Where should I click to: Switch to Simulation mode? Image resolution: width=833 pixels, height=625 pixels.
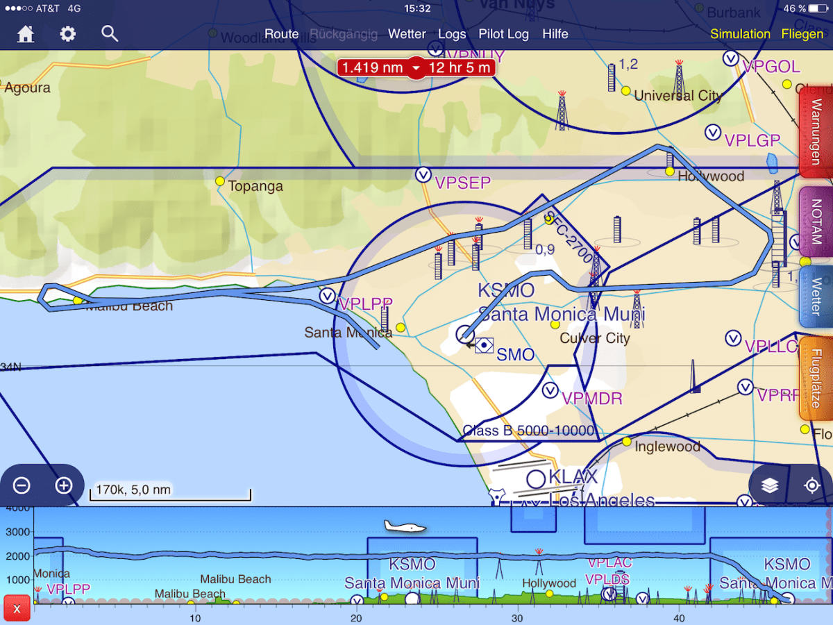pos(740,34)
